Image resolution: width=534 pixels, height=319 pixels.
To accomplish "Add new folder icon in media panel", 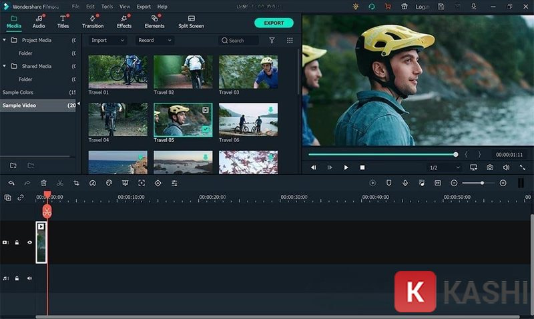I will pyautogui.click(x=13, y=166).
